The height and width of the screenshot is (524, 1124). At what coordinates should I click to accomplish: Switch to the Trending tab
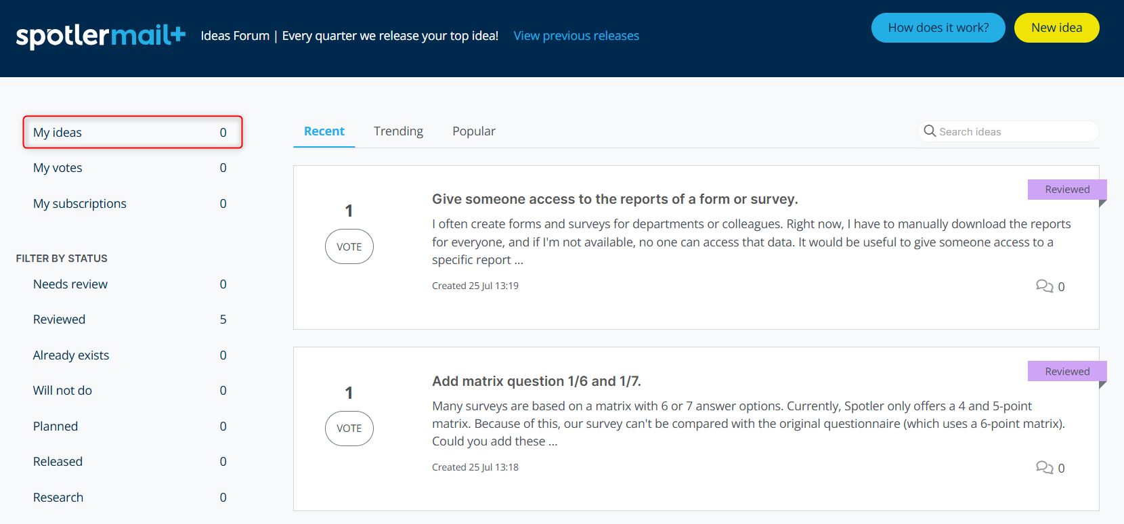pyautogui.click(x=398, y=131)
